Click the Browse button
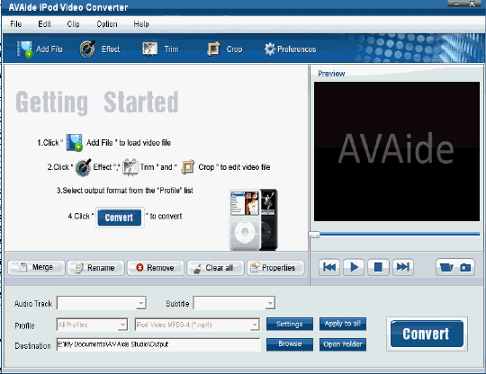 pos(290,344)
